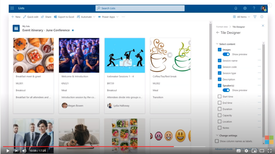275x154 pixels.
Task: Check the Start time checkbox
Action: tap(219, 96)
